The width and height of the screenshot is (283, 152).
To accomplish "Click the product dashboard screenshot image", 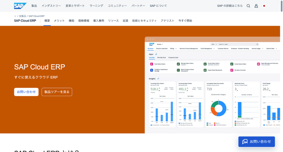I will pyautogui.click(x=213, y=85).
